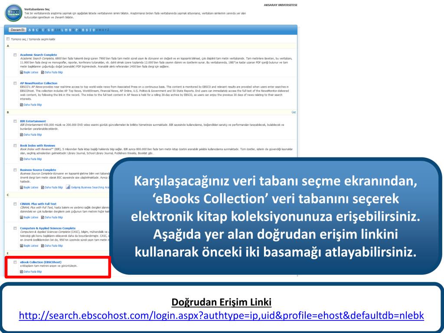Click the 'Veritabanlarını Seç' heading
The width and height of the screenshot is (444, 333).
click(37, 10)
